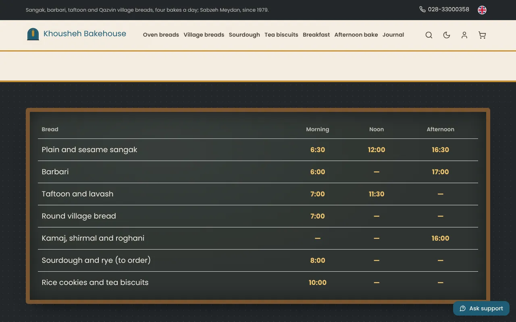Screen dimensions: 516x322
Task: Navigate to Afternoon bake
Action: (x=356, y=35)
